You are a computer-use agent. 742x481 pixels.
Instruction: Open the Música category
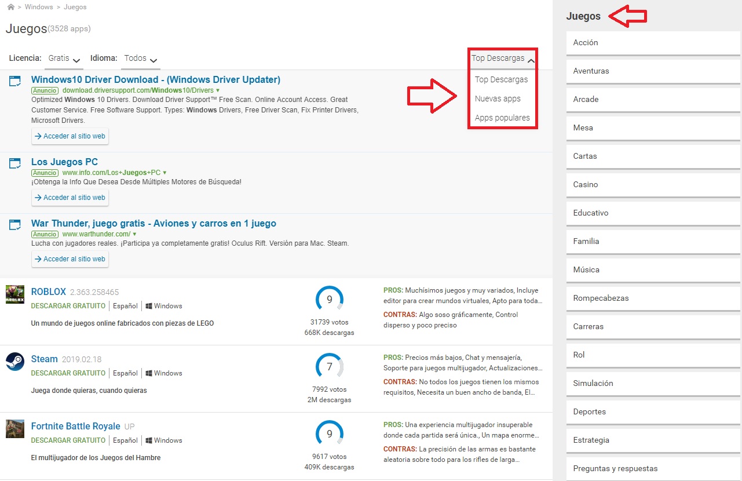click(653, 270)
